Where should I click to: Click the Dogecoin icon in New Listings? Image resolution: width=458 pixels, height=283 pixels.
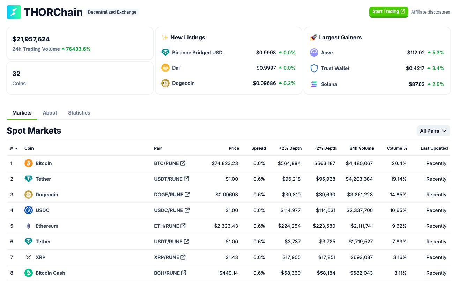[x=165, y=83]
